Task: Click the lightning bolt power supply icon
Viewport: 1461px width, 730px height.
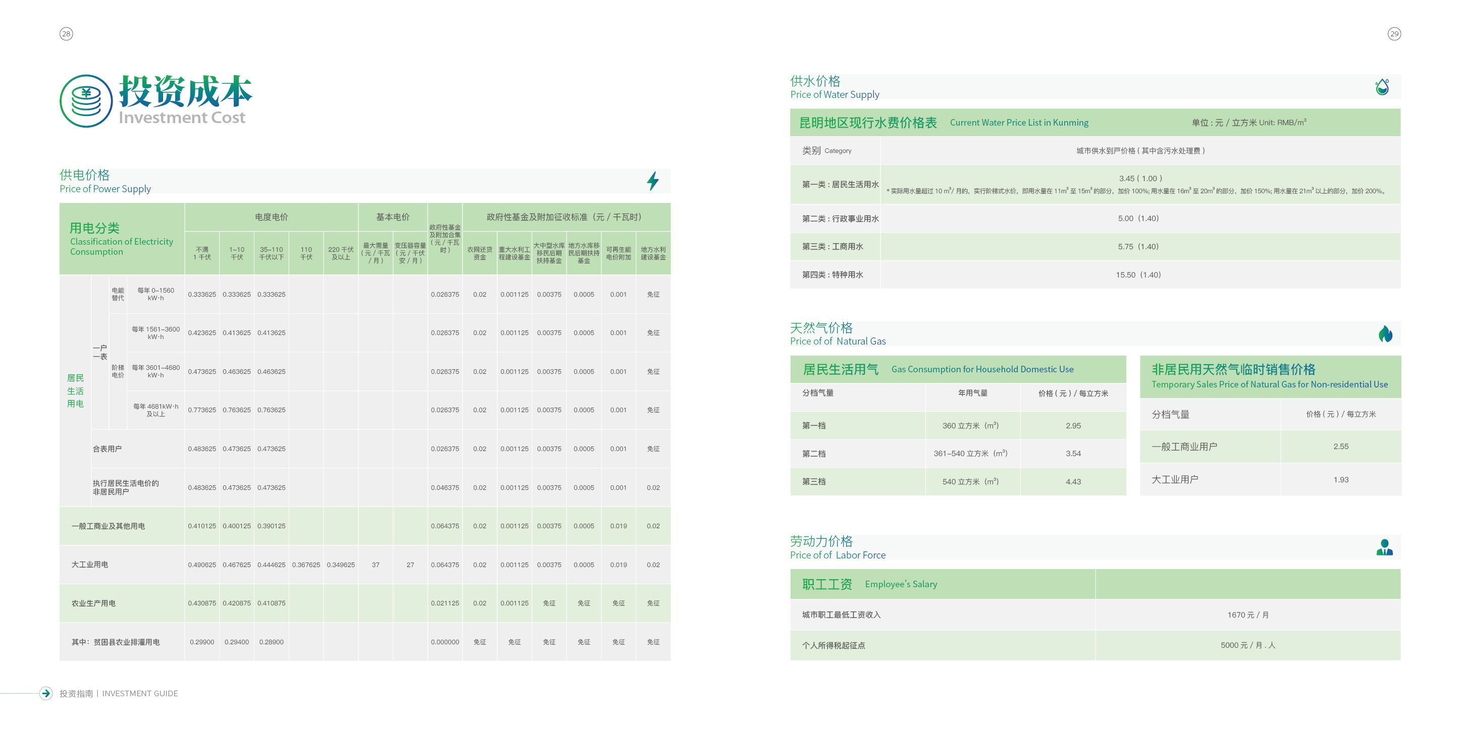Action: pyautogui.click(x=653, y=181)
